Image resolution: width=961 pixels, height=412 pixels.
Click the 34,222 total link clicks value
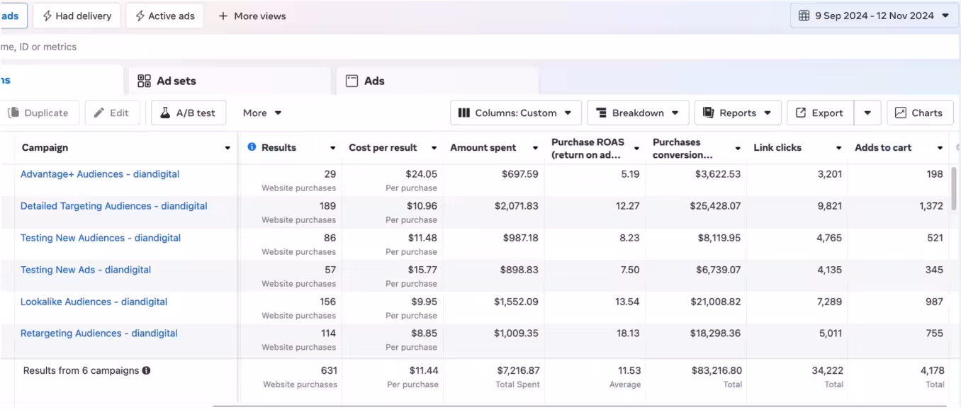[x=828, y=370]
